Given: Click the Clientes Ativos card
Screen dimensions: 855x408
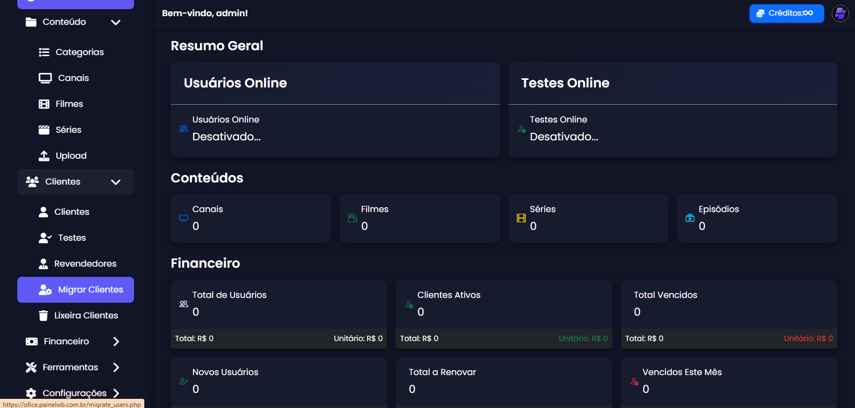Looking at the screenshot, I should [503, 304].
